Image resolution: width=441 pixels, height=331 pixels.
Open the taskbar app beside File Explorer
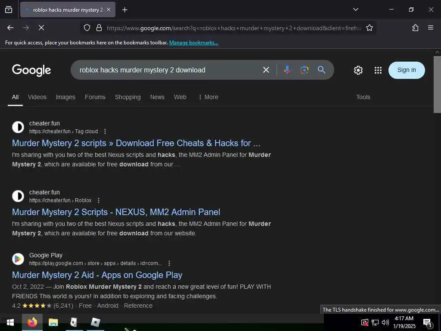pyautogui.click(x=74, y=322)
